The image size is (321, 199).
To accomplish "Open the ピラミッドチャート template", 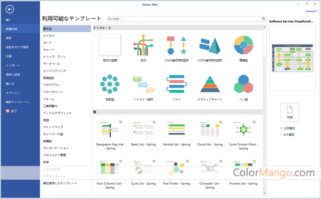I will [x=210, y=84].
